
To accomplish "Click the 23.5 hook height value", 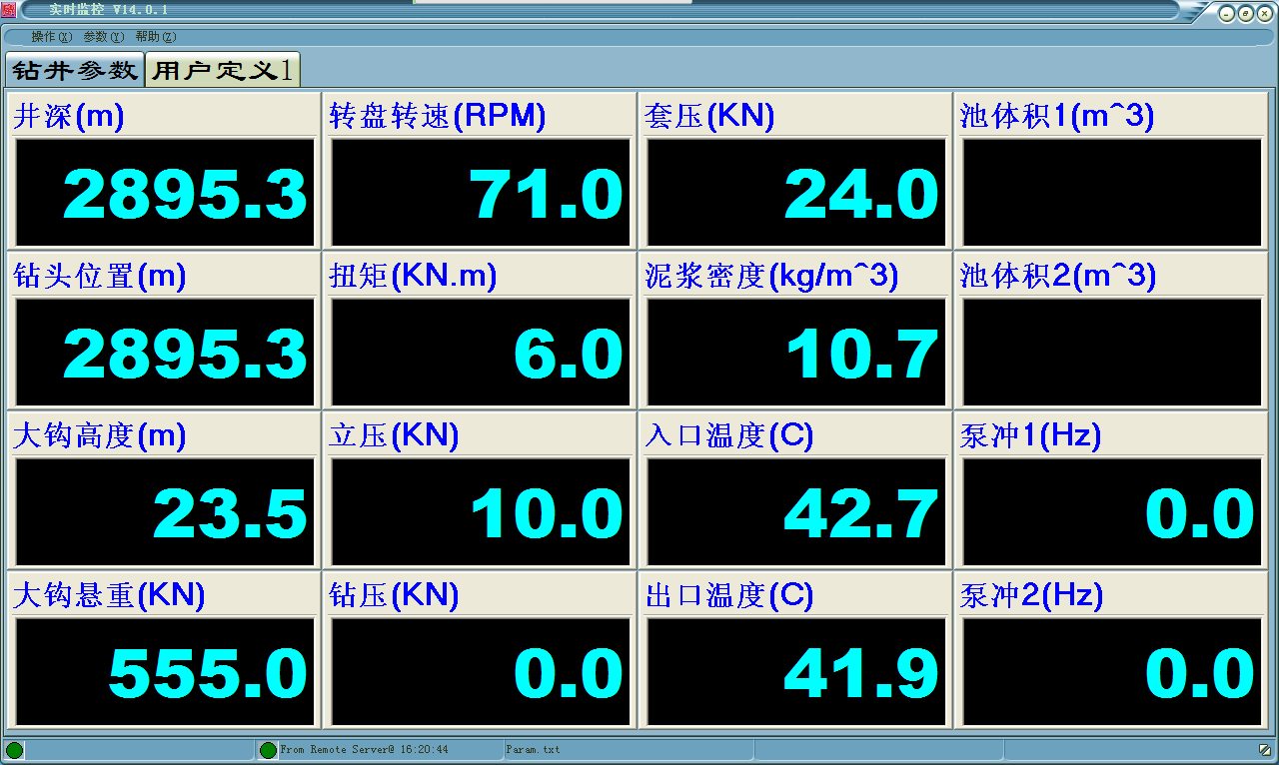I will pos(230,514).
